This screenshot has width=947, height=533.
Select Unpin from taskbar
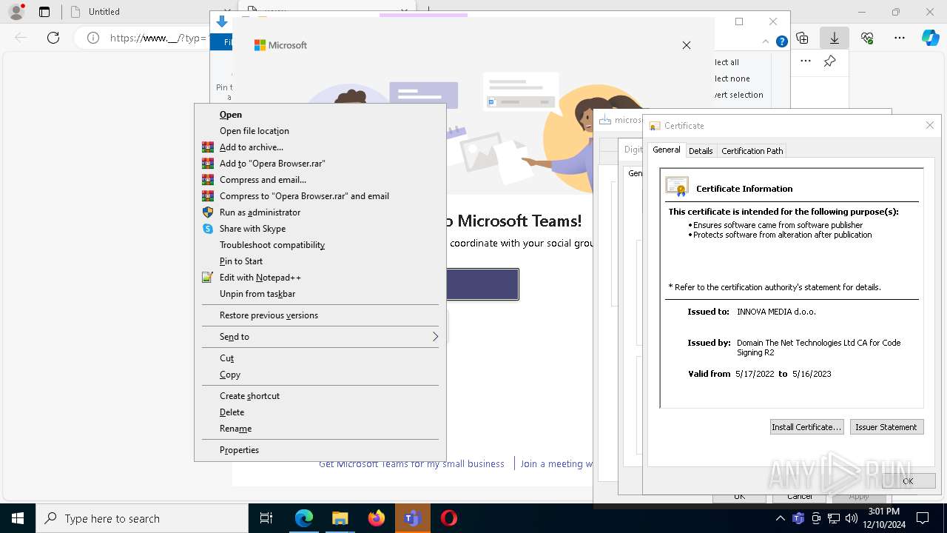(x=320, y=294)
